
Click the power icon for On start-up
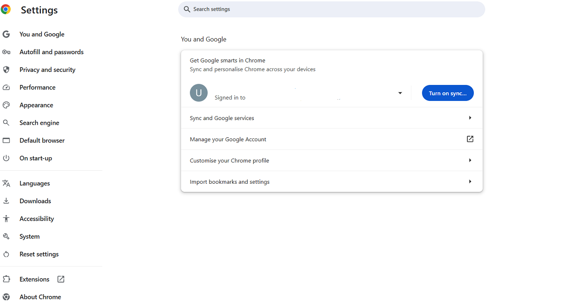(6, 158)
